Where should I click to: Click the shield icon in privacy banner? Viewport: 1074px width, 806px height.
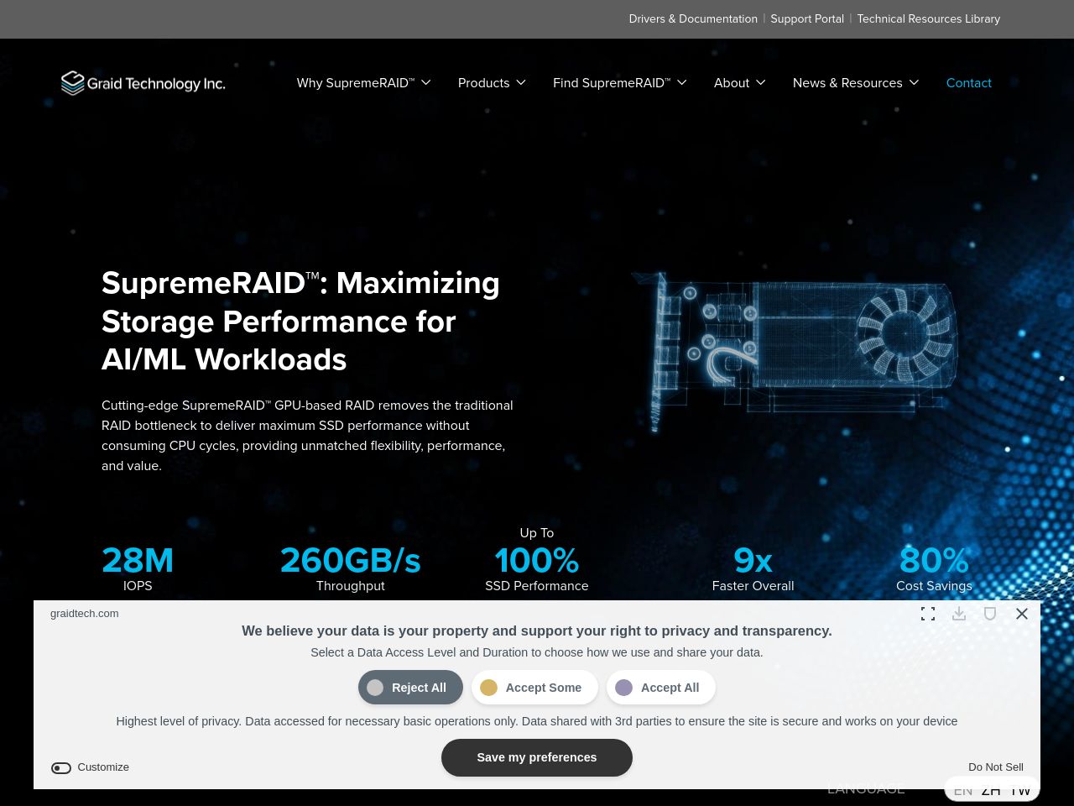click(990, 614)
